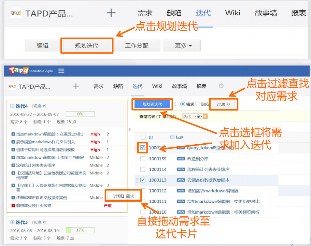Check the box for 1000159
311x246 pixels.
coord(143,159)
